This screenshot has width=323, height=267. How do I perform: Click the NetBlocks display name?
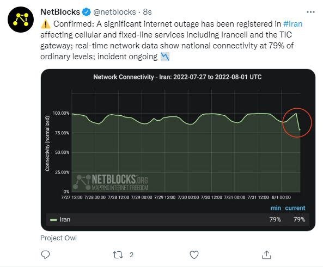[60, 12]
